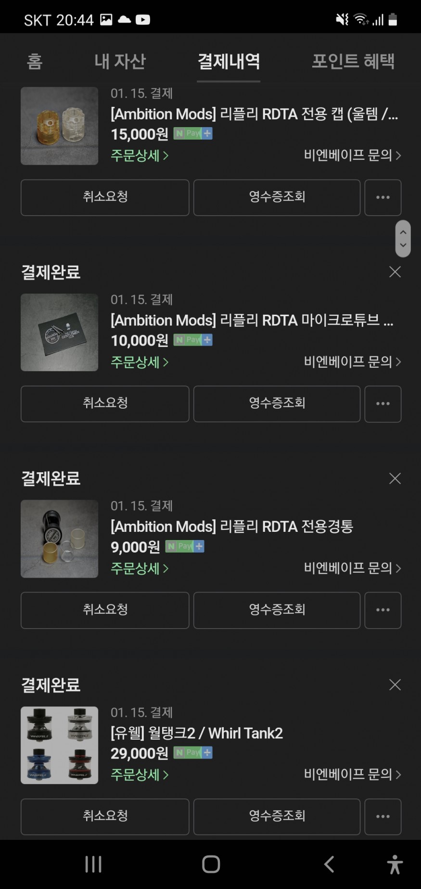Expand 주문상세 for 리플리 RDTA 전용경통
This screenshot has width=421, height=889.
point(140,568)
